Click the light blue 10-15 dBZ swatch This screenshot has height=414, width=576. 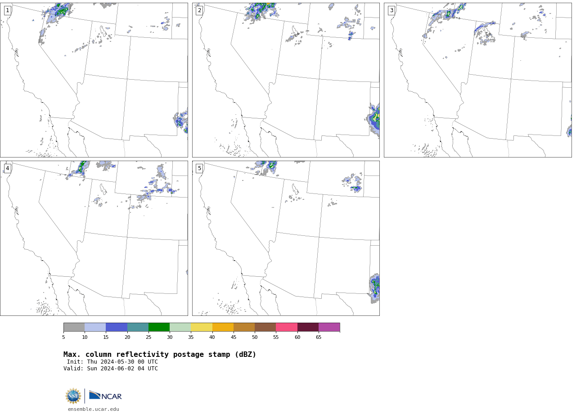95,327
